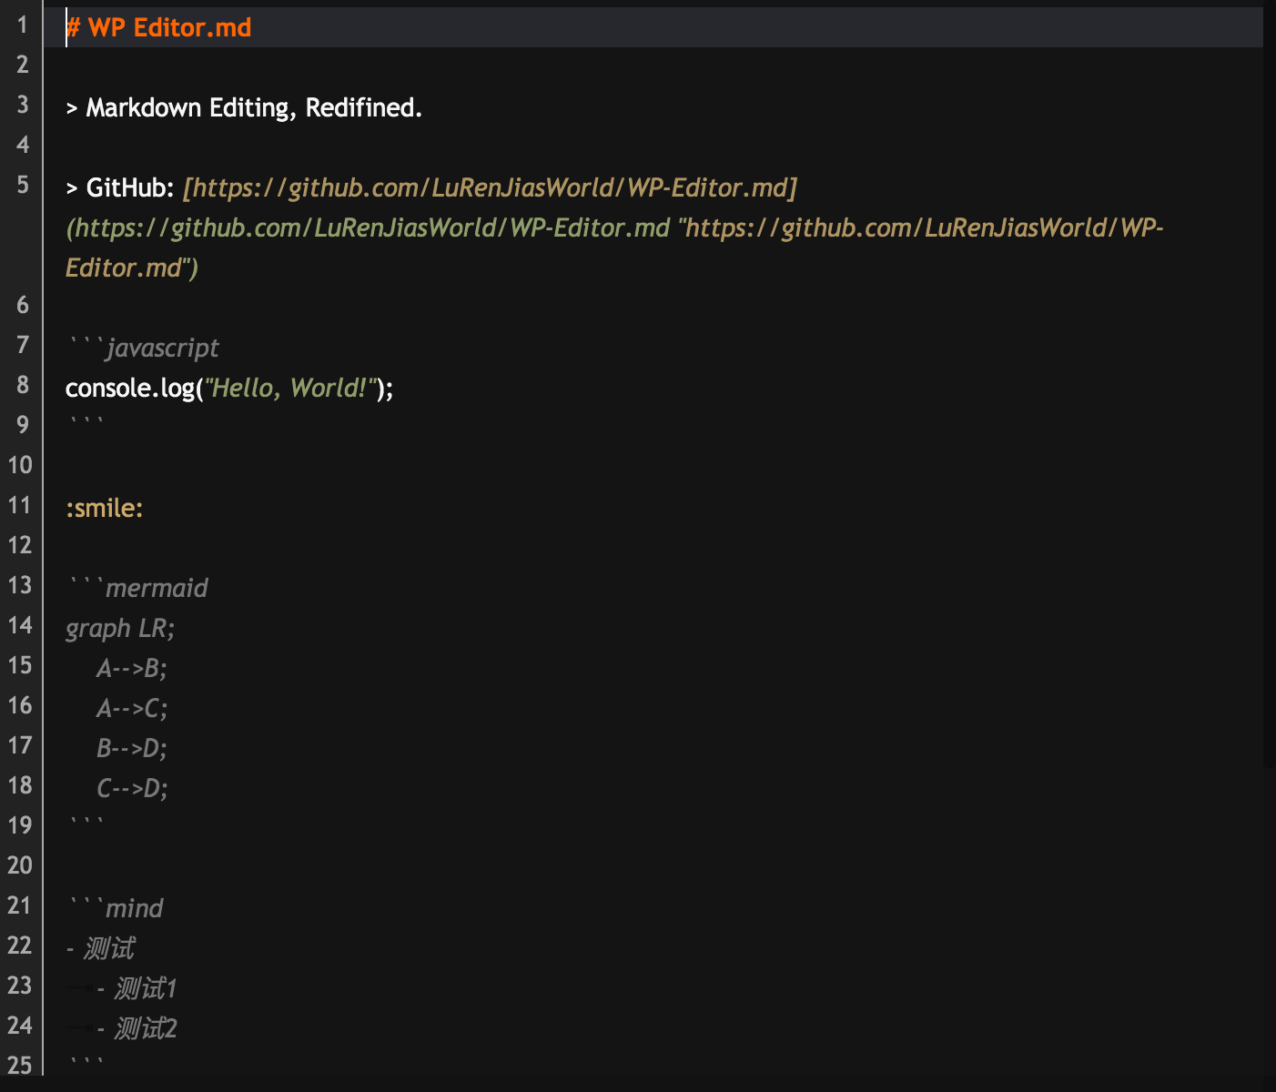Viewport: 1276px width, 1092px height.
Task: Click line number 9 in the gutter
Action: 23,425
